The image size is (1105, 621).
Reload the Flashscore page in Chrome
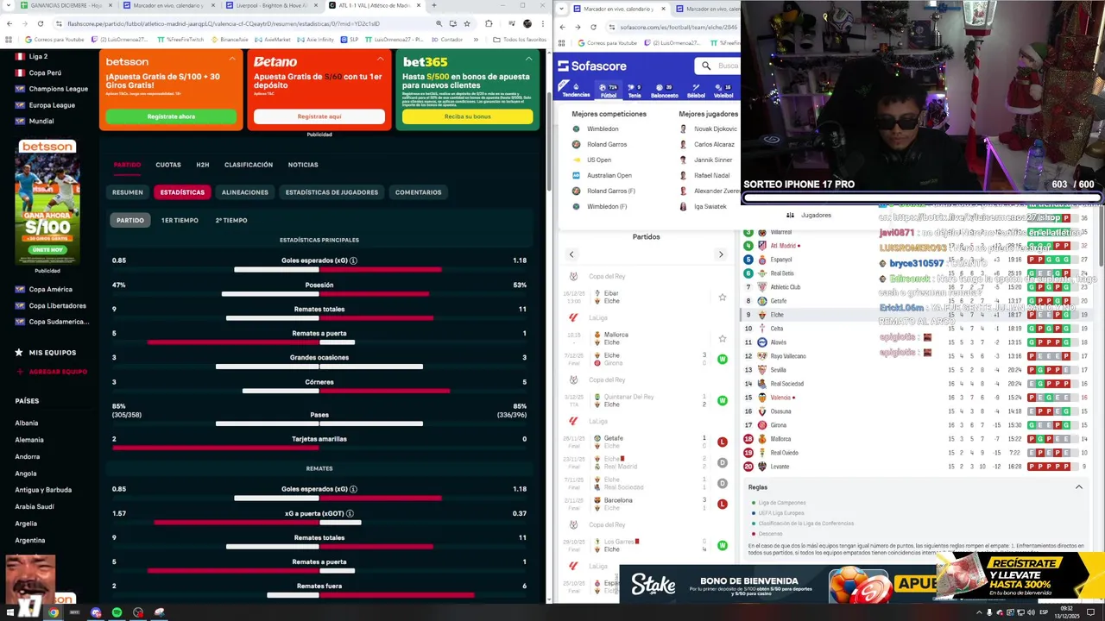[x=40, y=23]
